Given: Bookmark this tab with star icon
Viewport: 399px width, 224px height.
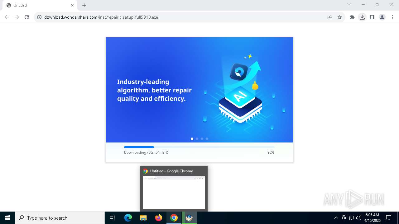Looking at the screenshot, I should 340,17.
